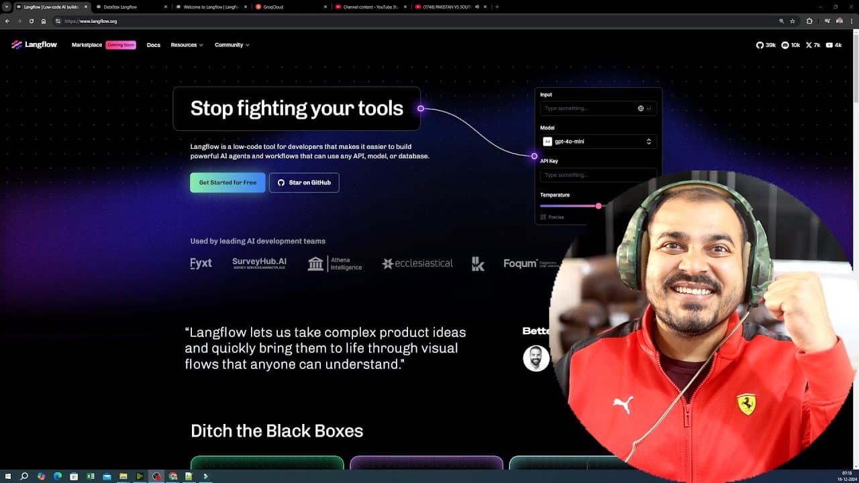Go to the Docs page
This screenshot has height=483, width=859.
(154, 45)
